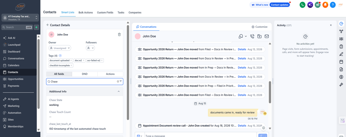Expand the conversation channel dropdown chevron

tap(246, 36)
